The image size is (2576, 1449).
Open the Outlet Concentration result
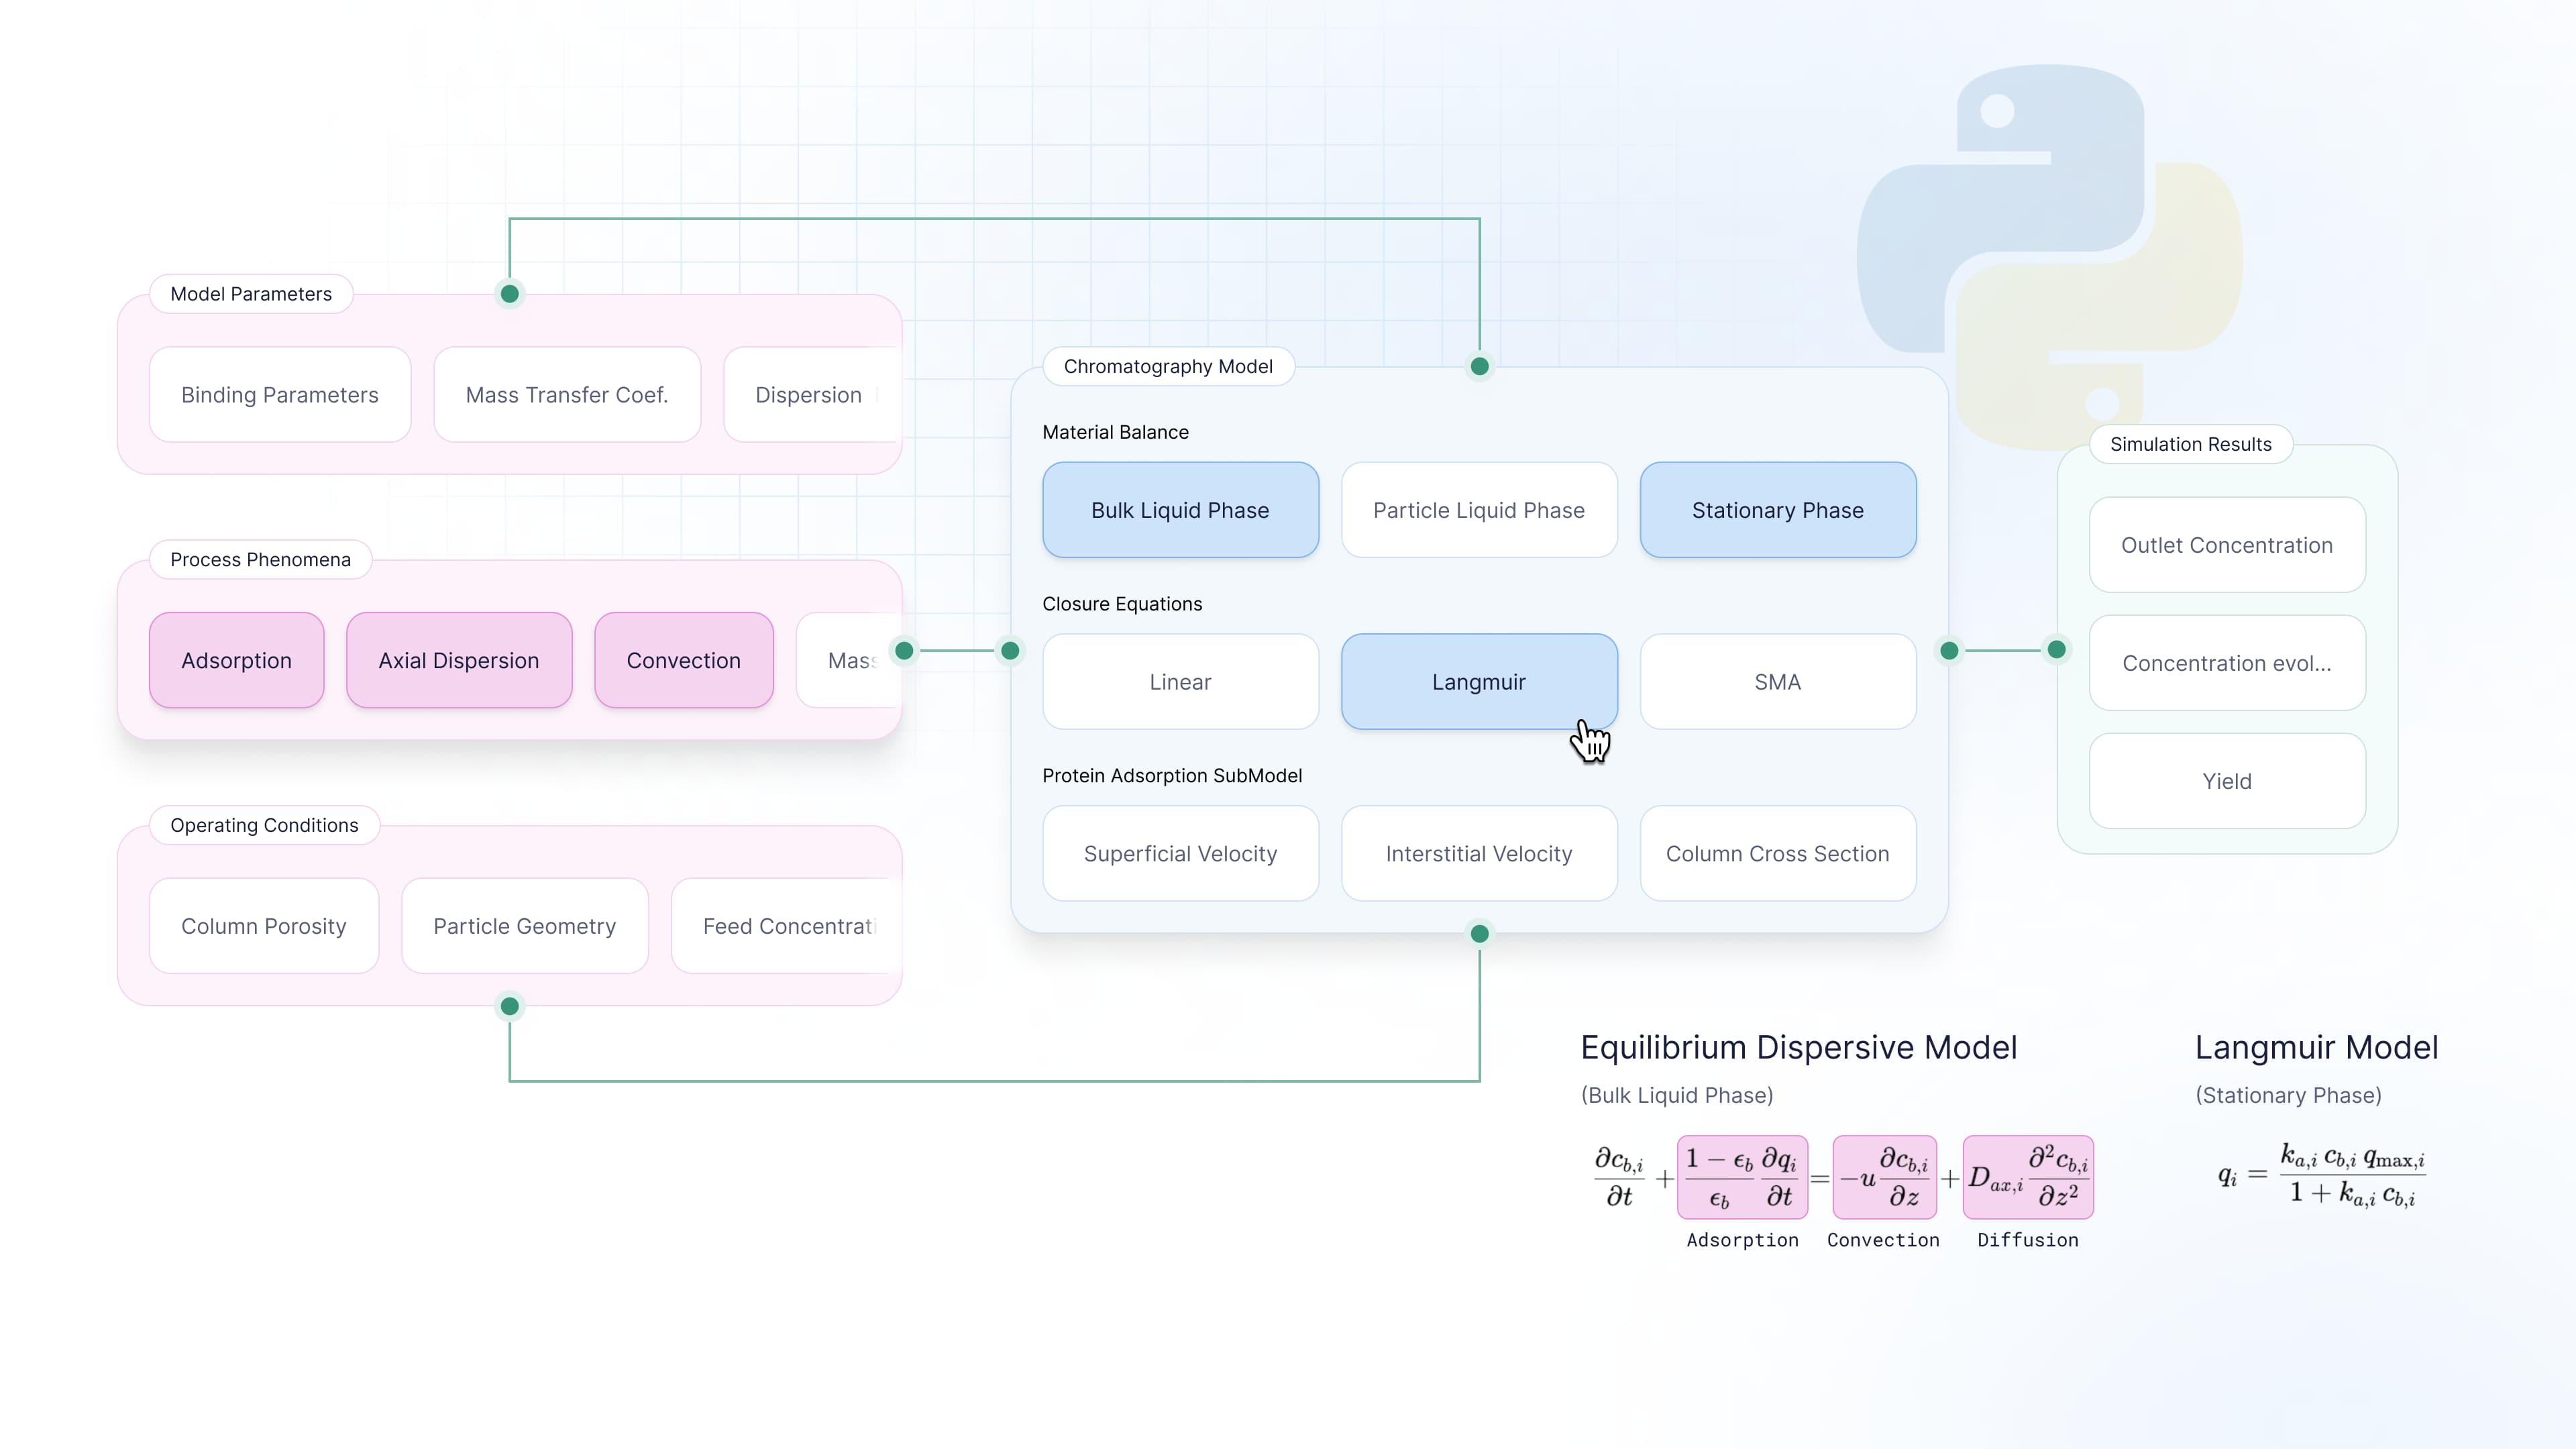coord(2227,545)
